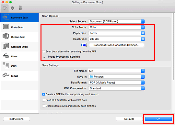175x125 pixels.
Task: Open the Select Source dropdown
Action: (x=116, y=21)
